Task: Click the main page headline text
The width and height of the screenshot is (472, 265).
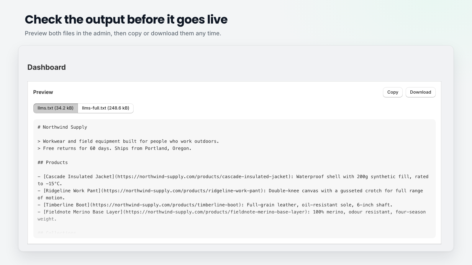Action: (x=126, y=19)
